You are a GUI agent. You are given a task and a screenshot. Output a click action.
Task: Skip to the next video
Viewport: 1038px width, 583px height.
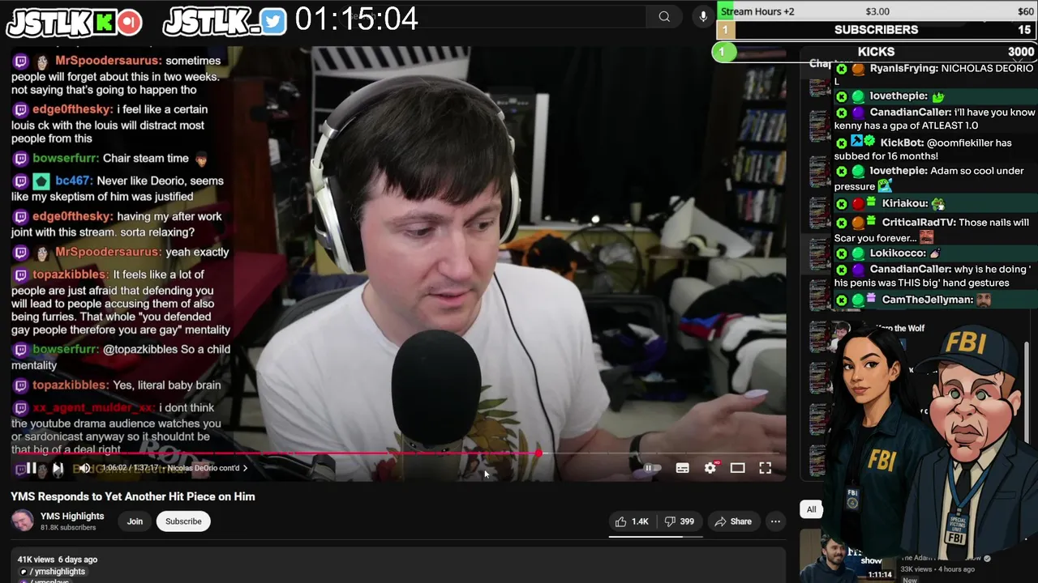[58, 468]
